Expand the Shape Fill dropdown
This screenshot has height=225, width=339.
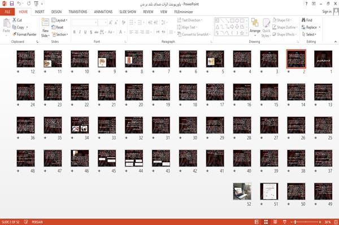(x=282, y=20)
